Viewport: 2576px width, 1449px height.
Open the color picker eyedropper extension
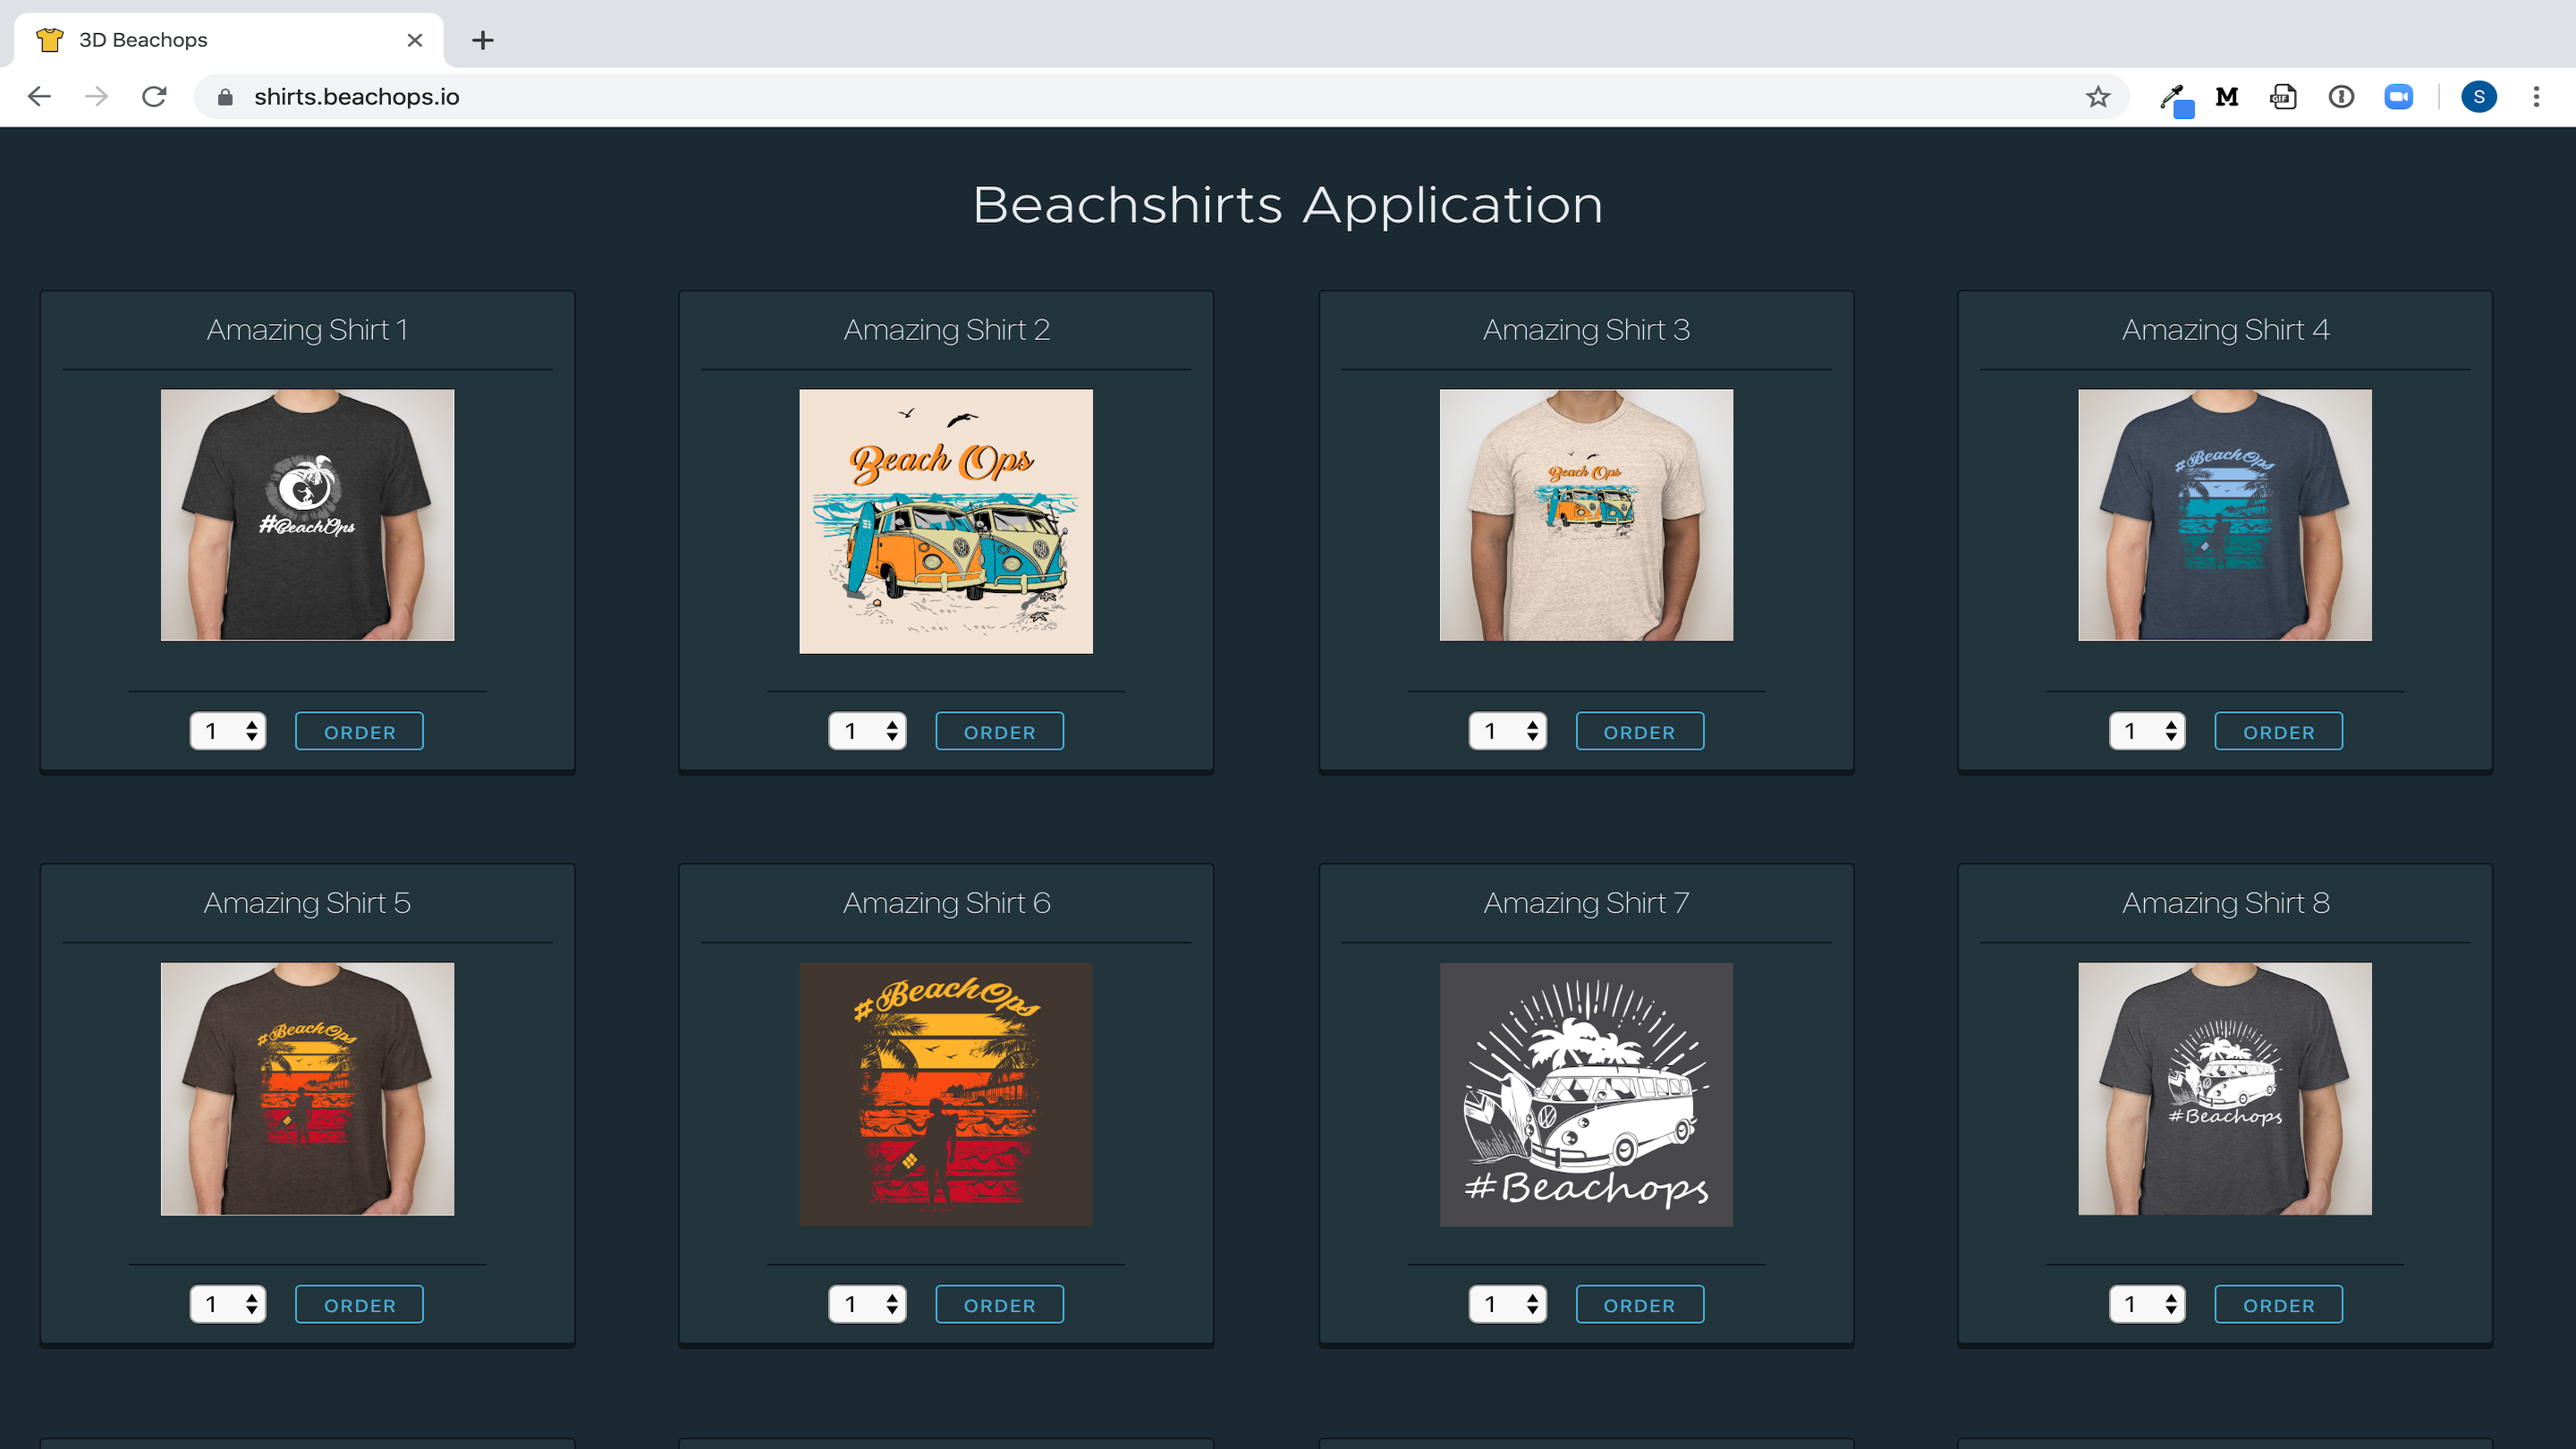click(2174, 98)
